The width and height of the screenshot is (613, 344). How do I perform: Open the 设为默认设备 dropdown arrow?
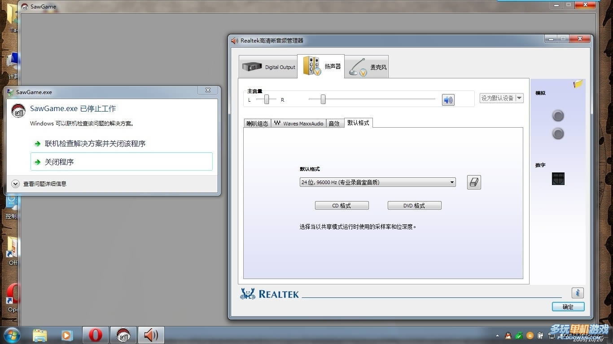pyautogui.click(x=519, y=98)
